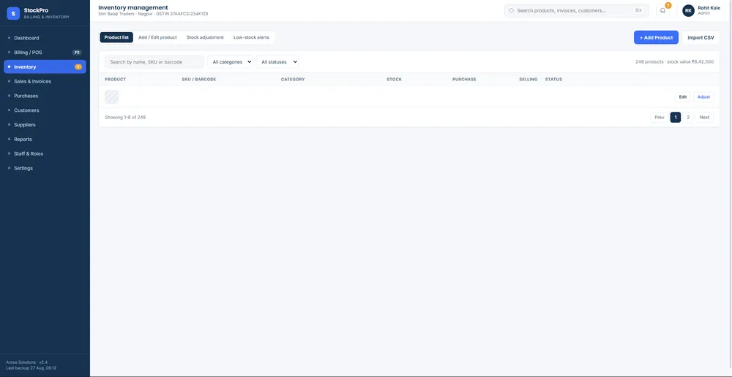Click the SELLING column header
This screenshot has width=732, height=377.
pyautogui.click(x=528, y=79)
